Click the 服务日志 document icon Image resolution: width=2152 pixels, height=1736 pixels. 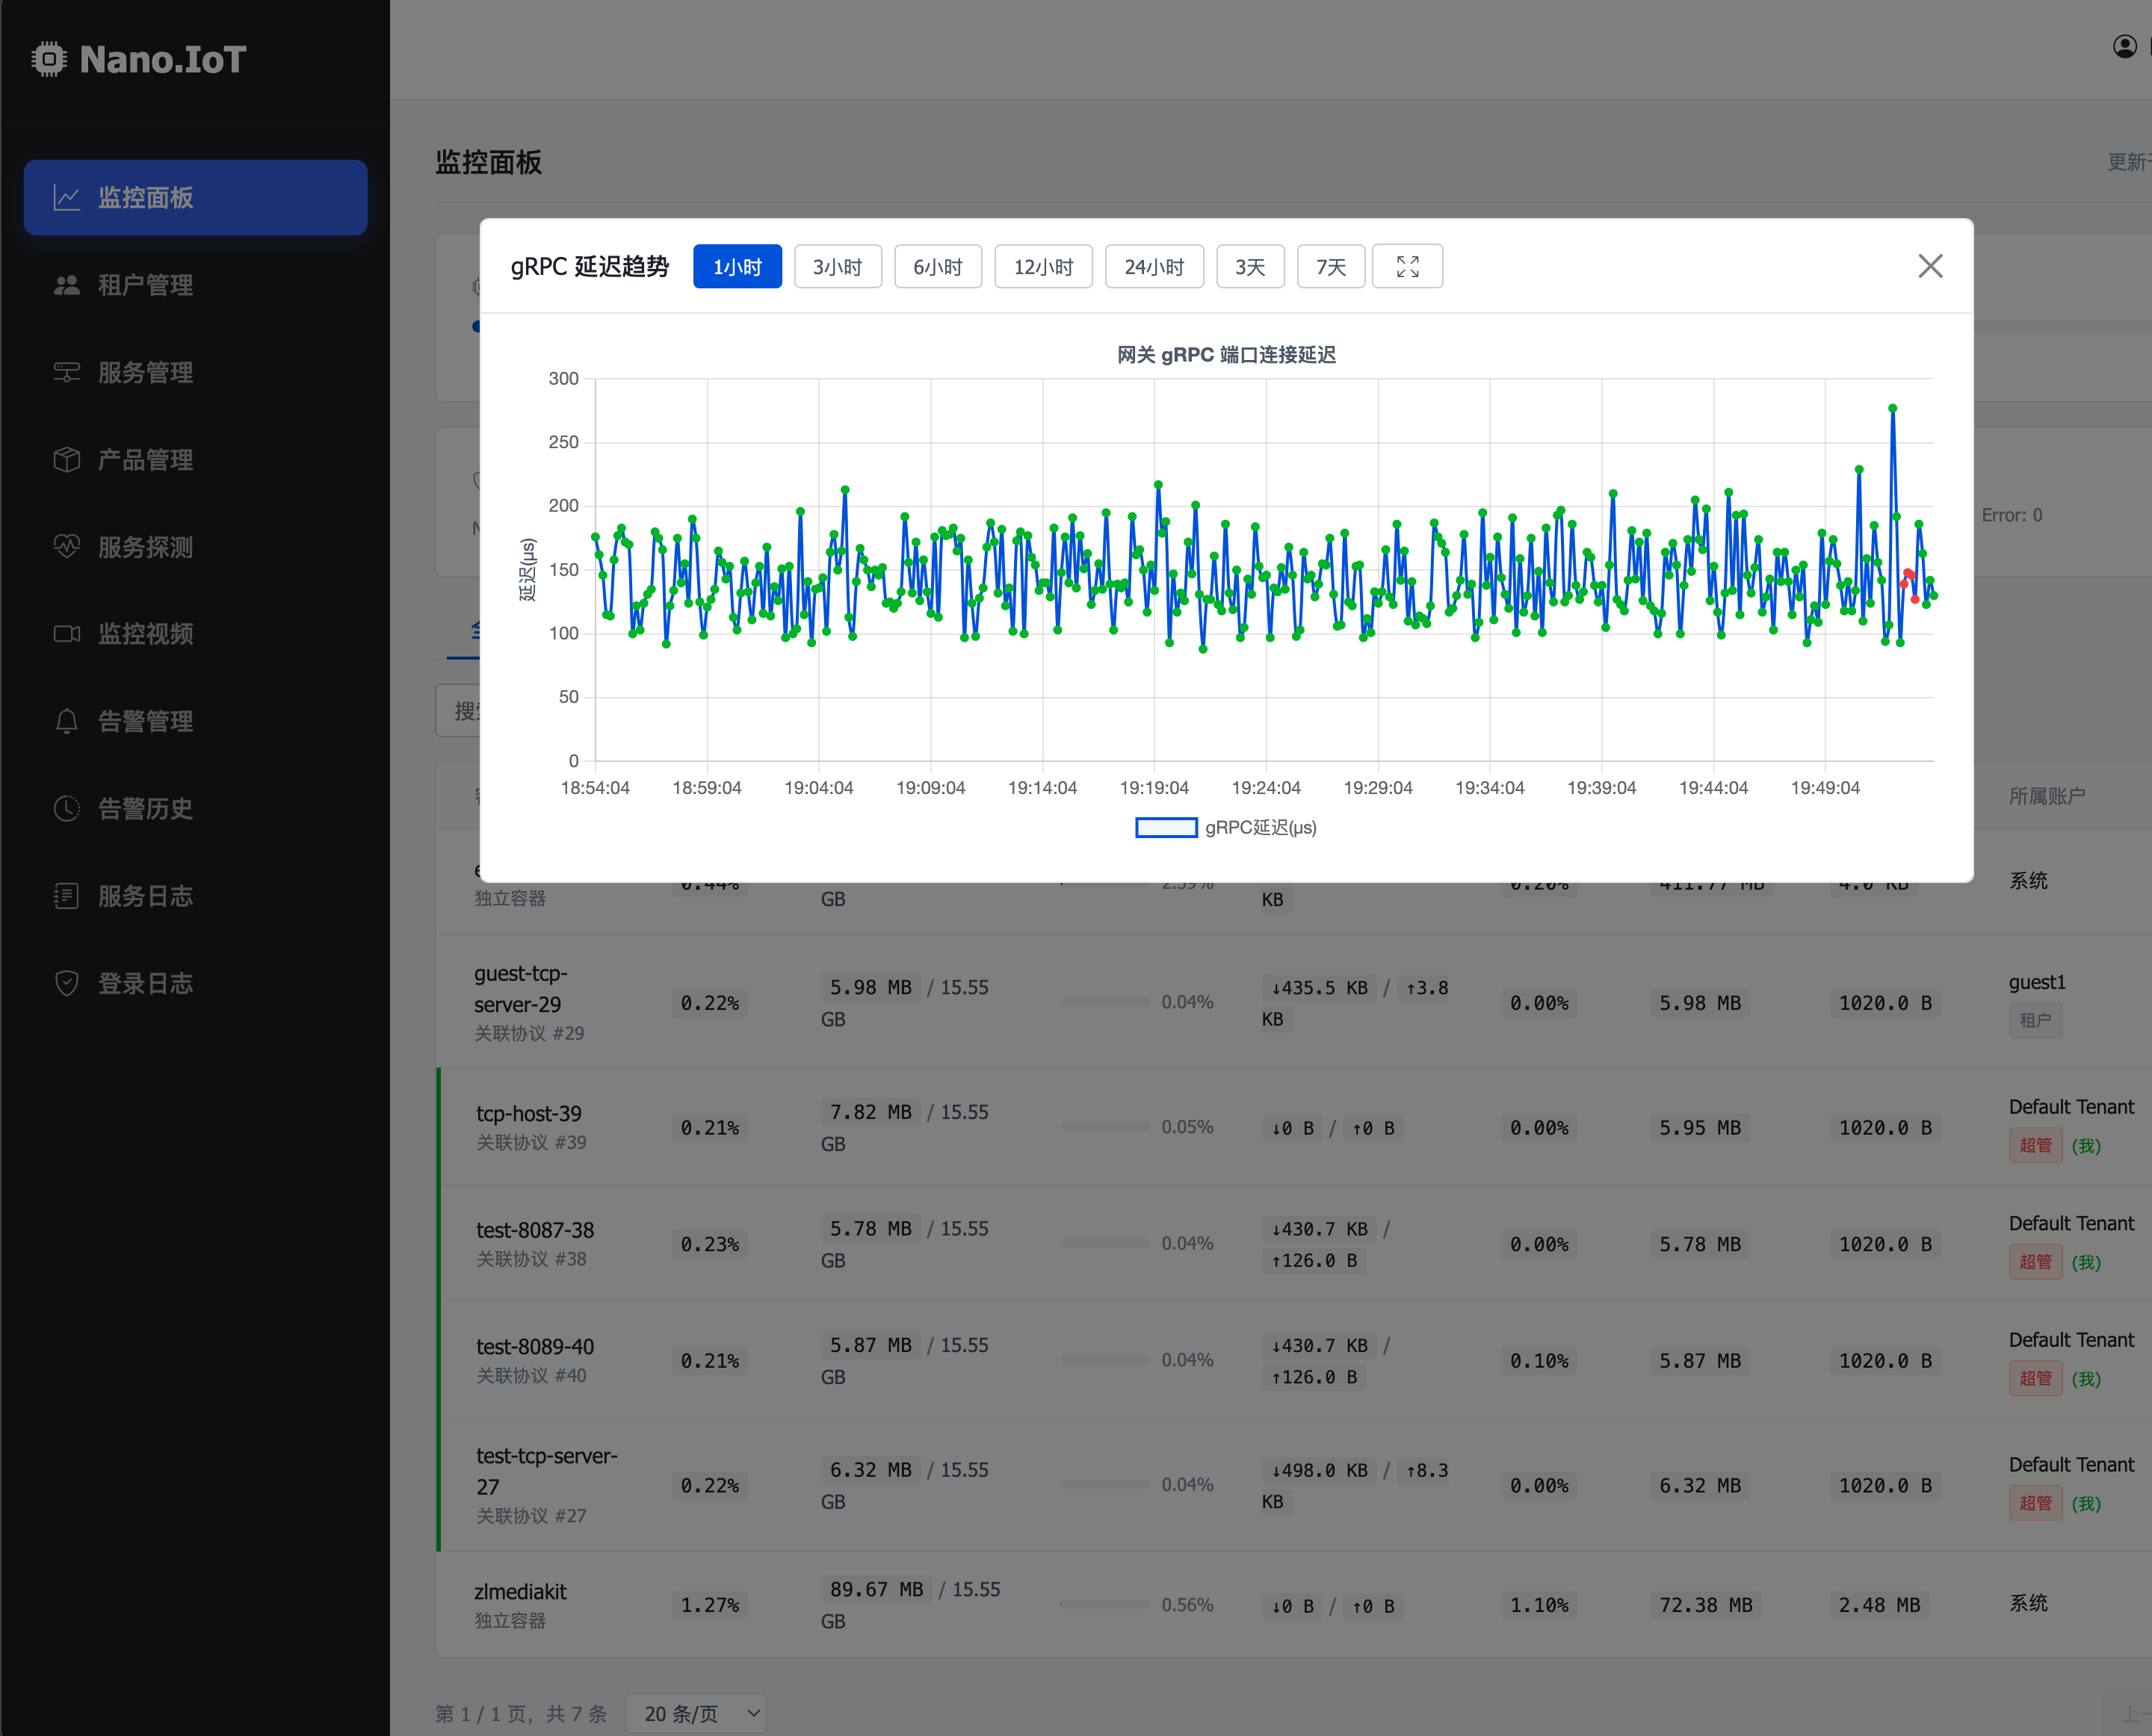coord(66,896)
